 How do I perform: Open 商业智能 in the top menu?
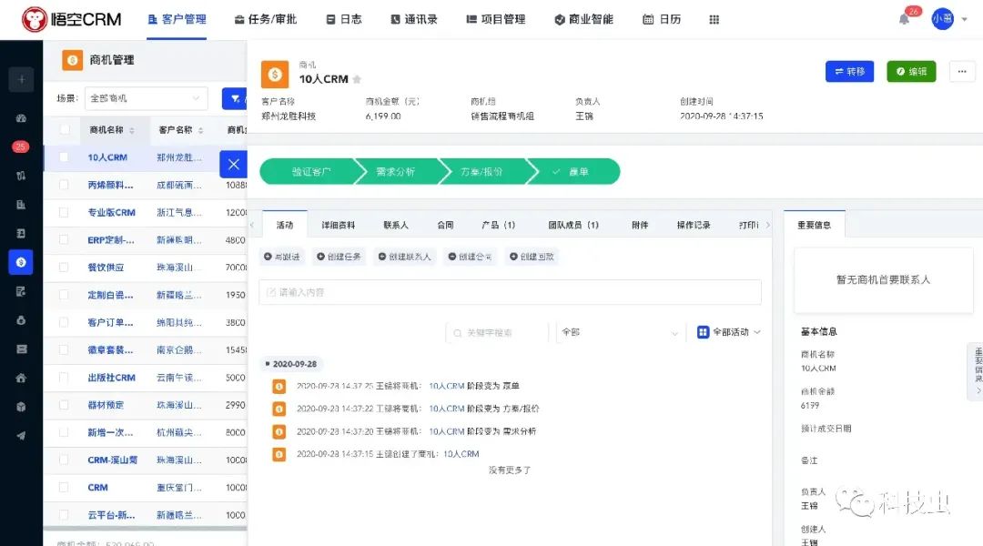583,19
